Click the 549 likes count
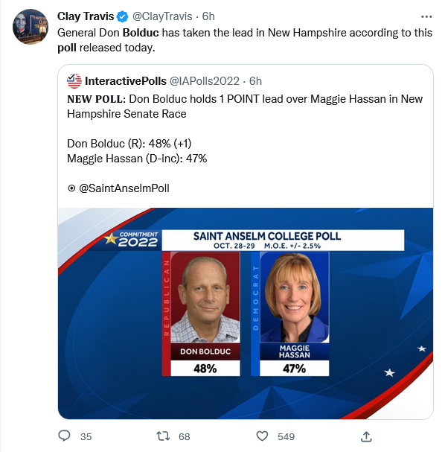The height and width of the screenshot is (452, 445). tap(286, 436)
